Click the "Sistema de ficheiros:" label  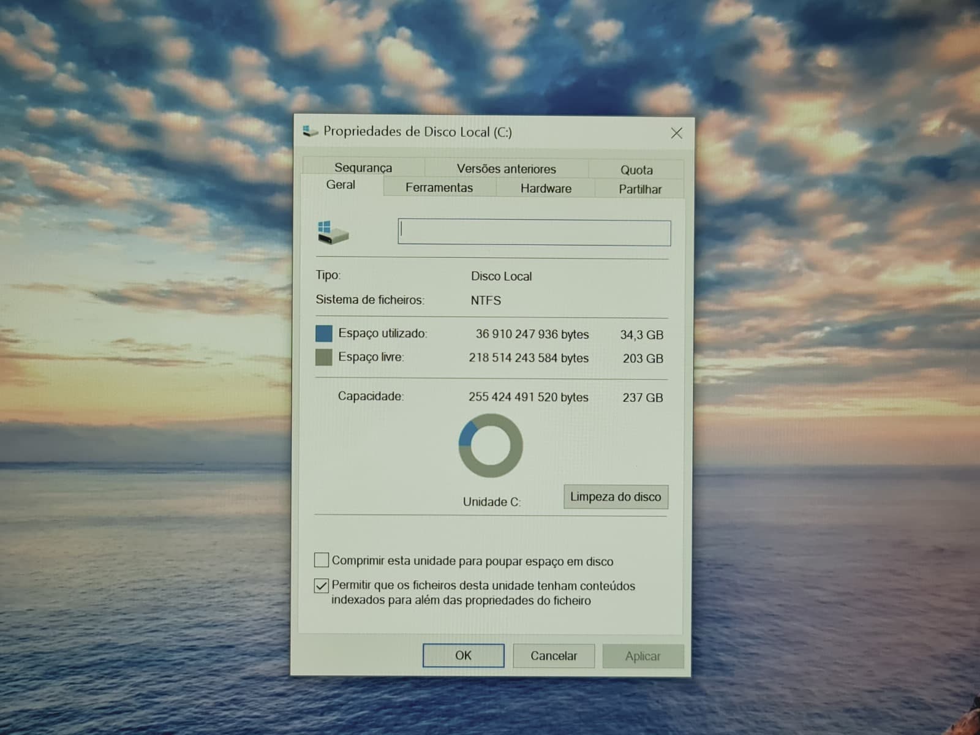click(x=370, y=300)
